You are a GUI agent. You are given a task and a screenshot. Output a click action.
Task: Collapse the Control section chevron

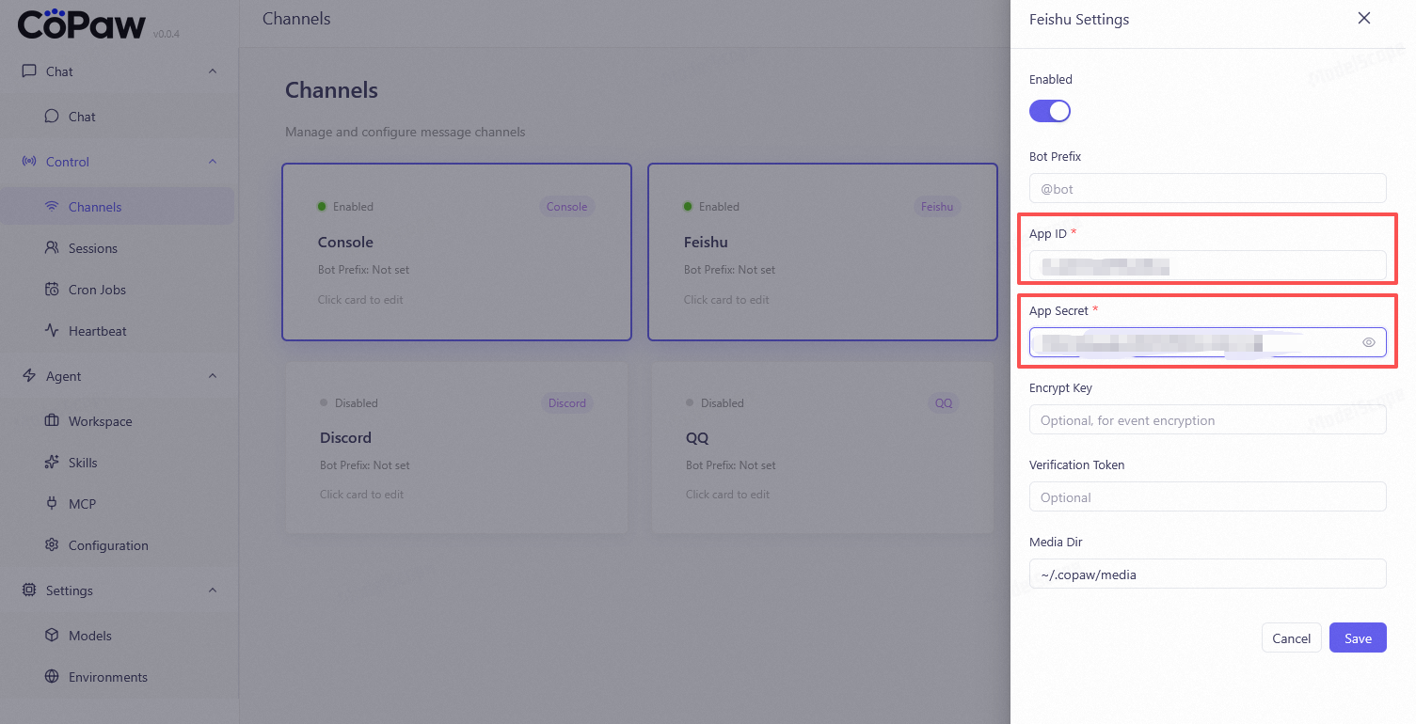click(213, 162)
